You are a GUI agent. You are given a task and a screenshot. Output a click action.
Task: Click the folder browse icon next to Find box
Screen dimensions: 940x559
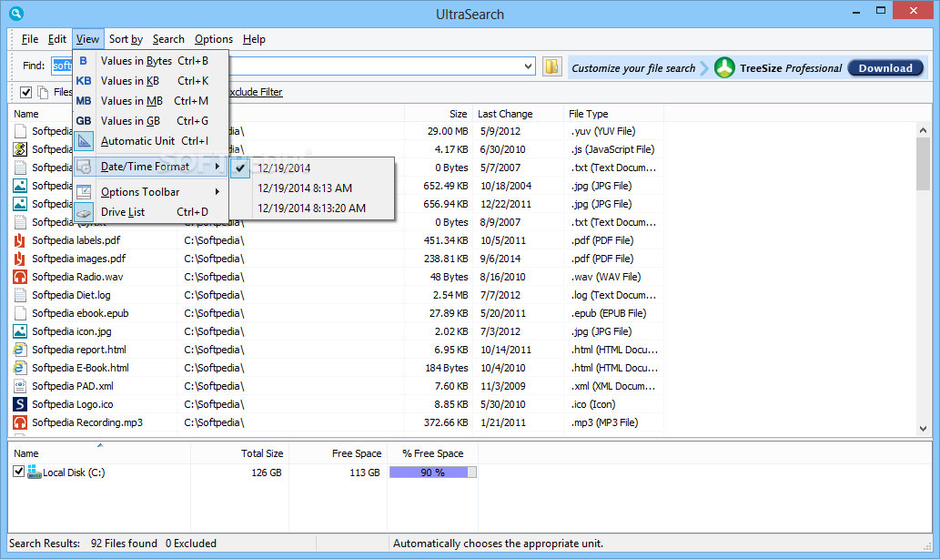[x=551, y=66]
